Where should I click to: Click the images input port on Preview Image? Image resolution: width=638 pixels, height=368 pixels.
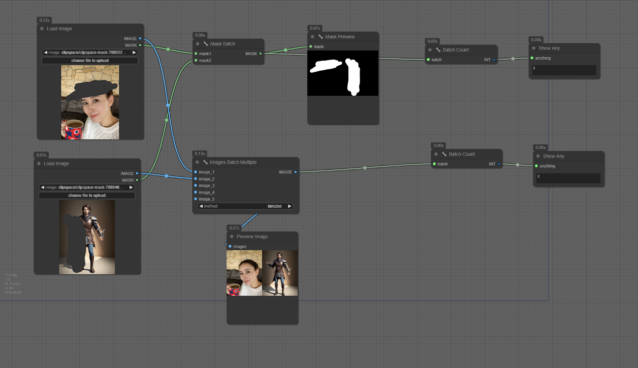pos(230,246)
